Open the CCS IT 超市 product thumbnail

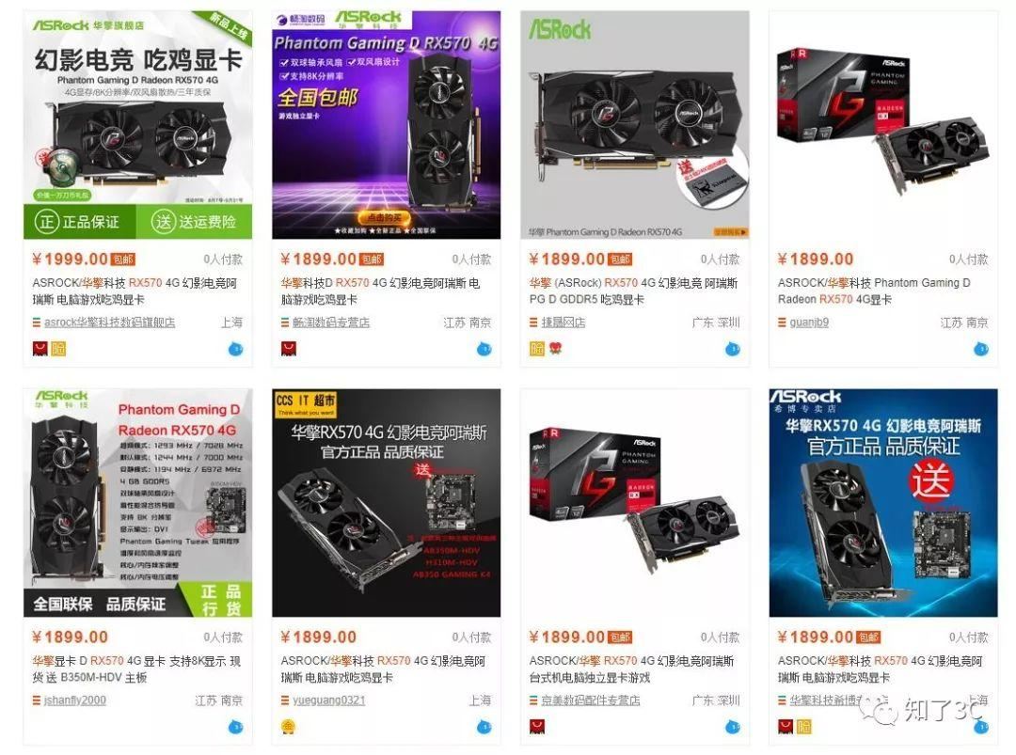click(x=387, y=502)
